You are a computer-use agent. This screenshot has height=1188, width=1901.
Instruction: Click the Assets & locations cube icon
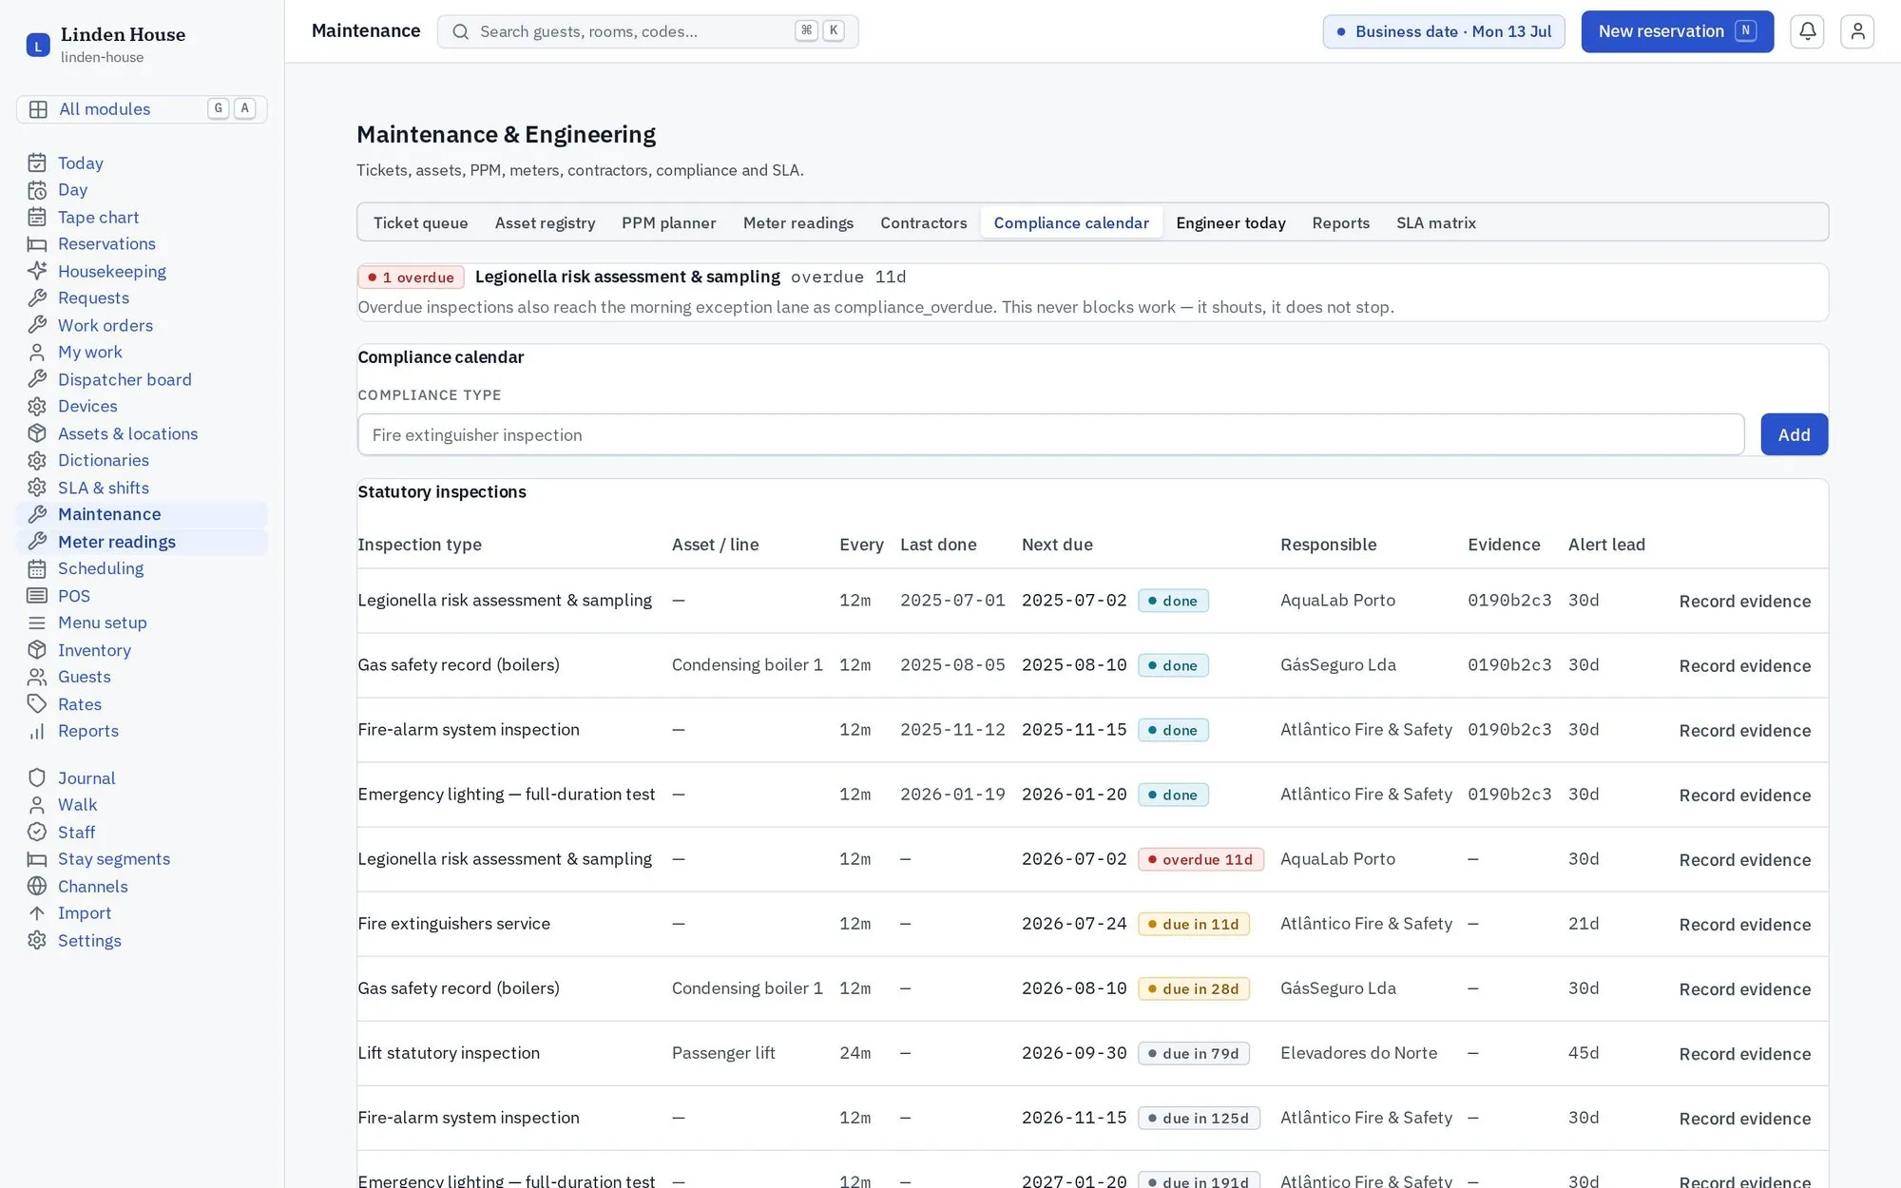(x=37, y=433)
